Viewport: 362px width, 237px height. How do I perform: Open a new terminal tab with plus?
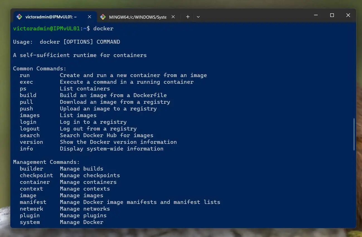tap(188, 17)
